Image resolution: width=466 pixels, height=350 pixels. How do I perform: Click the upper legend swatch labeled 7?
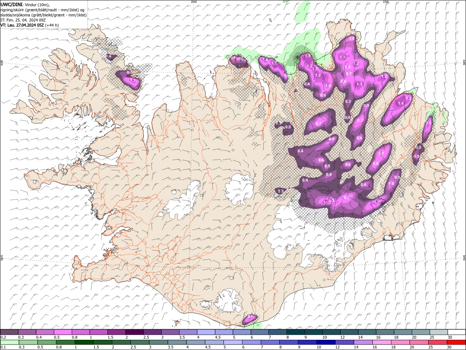[x=277, y=332]
